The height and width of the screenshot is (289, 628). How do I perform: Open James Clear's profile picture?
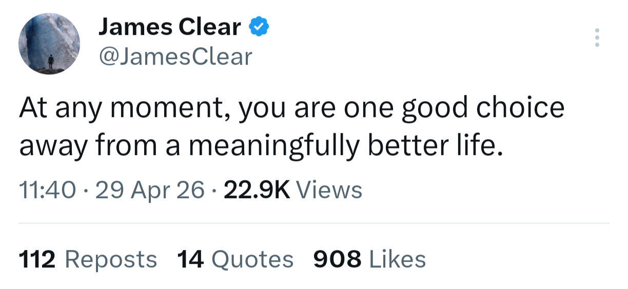coord(49,44)
